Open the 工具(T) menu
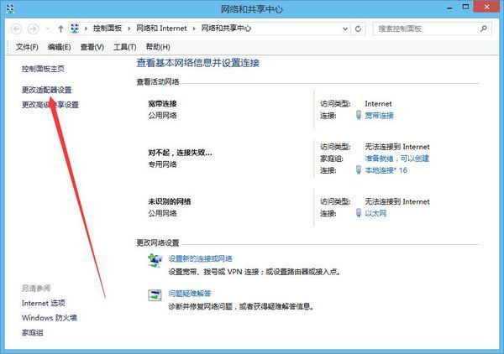 tap(124, 47)
